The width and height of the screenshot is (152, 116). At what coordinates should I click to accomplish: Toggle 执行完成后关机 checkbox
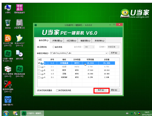click(x=57, y=90)
